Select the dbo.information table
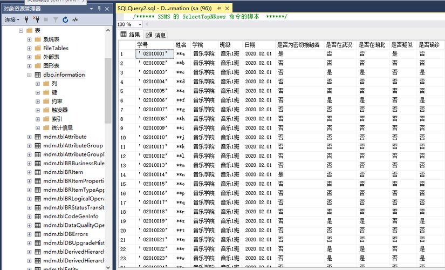The width and height of the screenshot is (445, 270). pos(64,75)
